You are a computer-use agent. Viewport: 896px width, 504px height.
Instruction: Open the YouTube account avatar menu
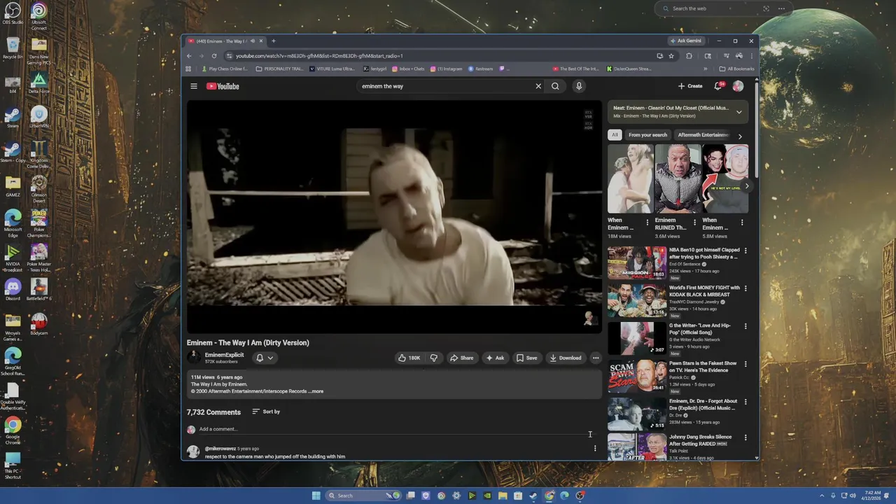738,86
